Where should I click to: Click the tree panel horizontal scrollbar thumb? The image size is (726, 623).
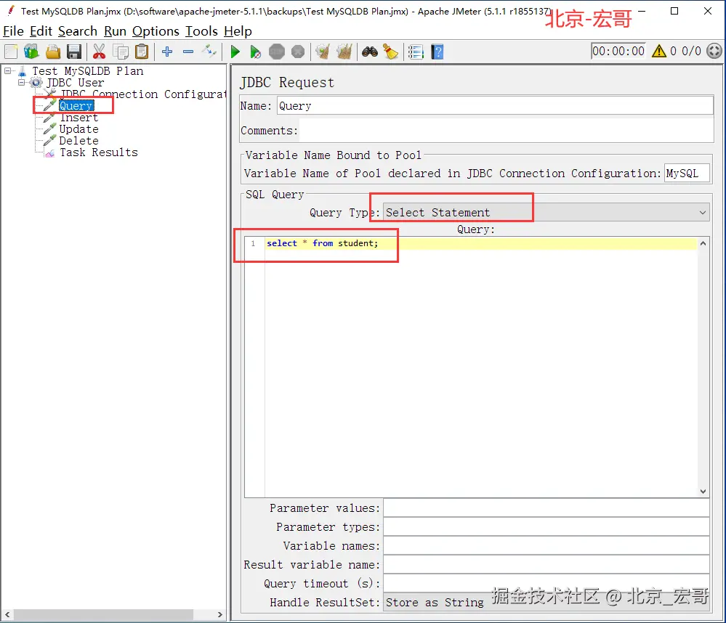click(103, 615)
